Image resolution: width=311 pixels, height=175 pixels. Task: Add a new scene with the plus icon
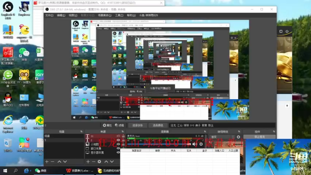(x=47, y=162)
